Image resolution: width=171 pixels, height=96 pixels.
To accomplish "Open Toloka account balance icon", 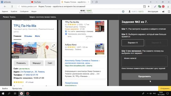I will [129, 11].
